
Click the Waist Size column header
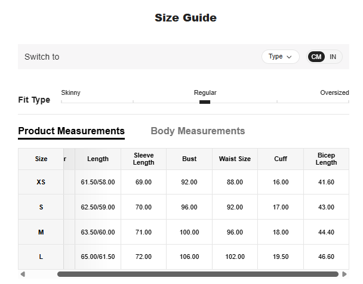click(235, 159)
